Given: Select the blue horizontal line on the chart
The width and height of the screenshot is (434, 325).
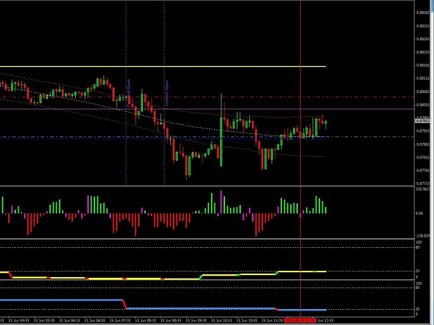Looking at the screenshot, I should point(162,138).
